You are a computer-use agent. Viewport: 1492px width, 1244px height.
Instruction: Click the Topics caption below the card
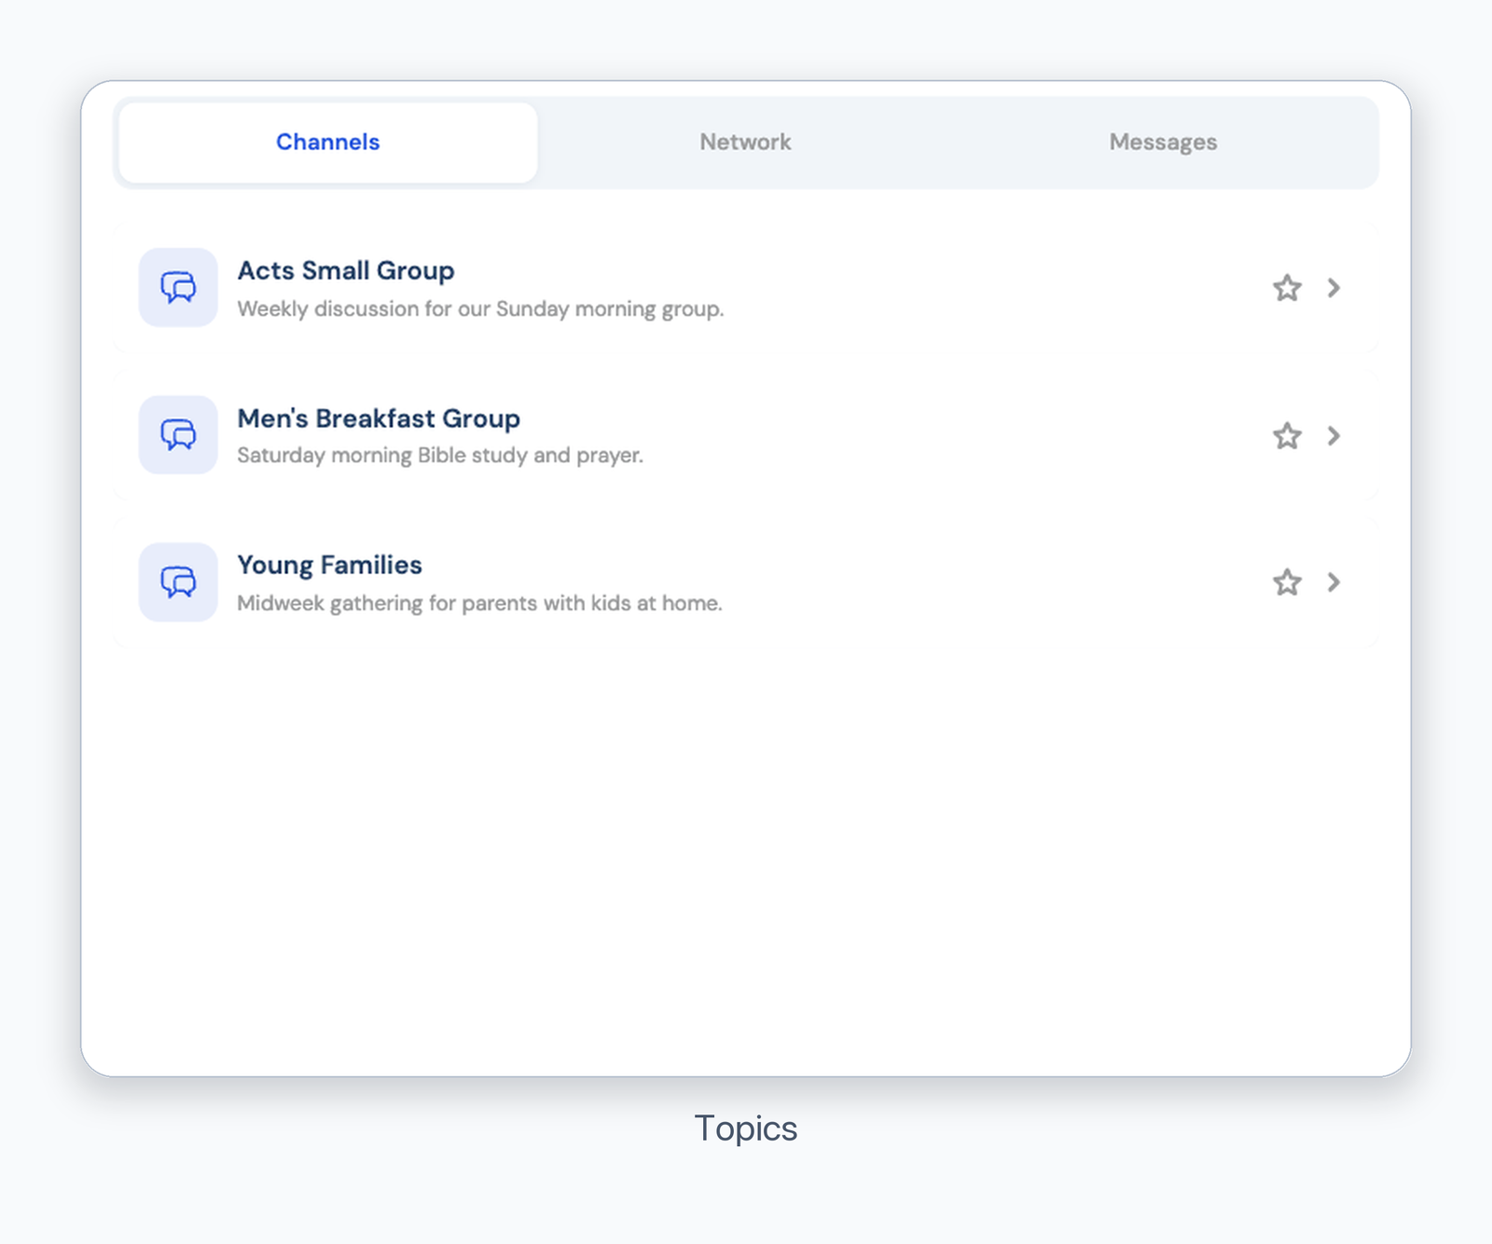[746, 1128]
